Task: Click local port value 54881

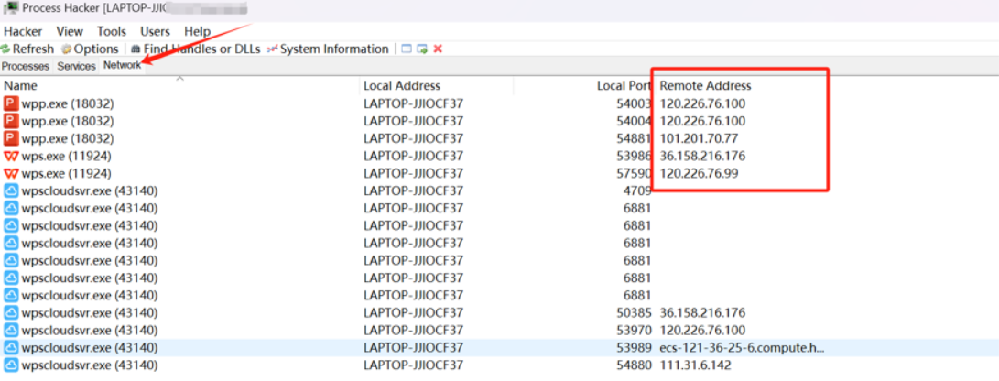Action: pyautogui.click(x=634, y=138)
